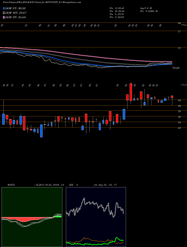187x247 pixels.
Task: Click the ADX indicator chart panel
Action: [x=96, y=217]
